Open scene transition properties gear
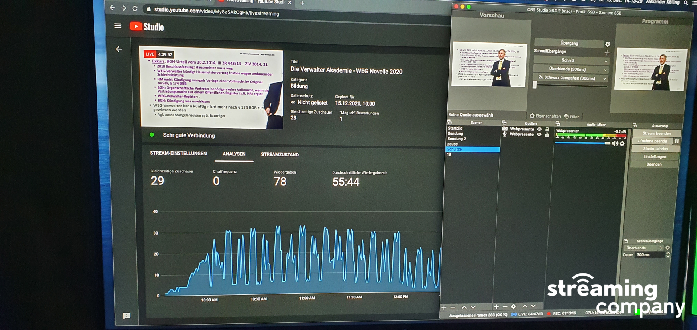697x330 pixels. coord(667,248)
